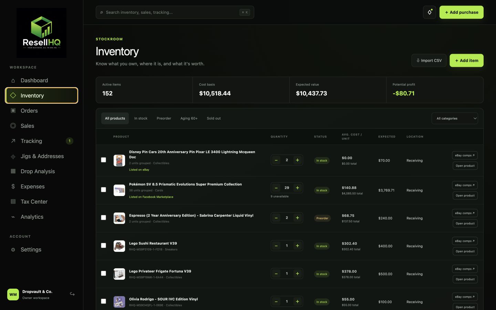This screenshot has width=496, height=310.
Task: Open eBay comps for Lego Sushi Restaurant
Action: 465,241
